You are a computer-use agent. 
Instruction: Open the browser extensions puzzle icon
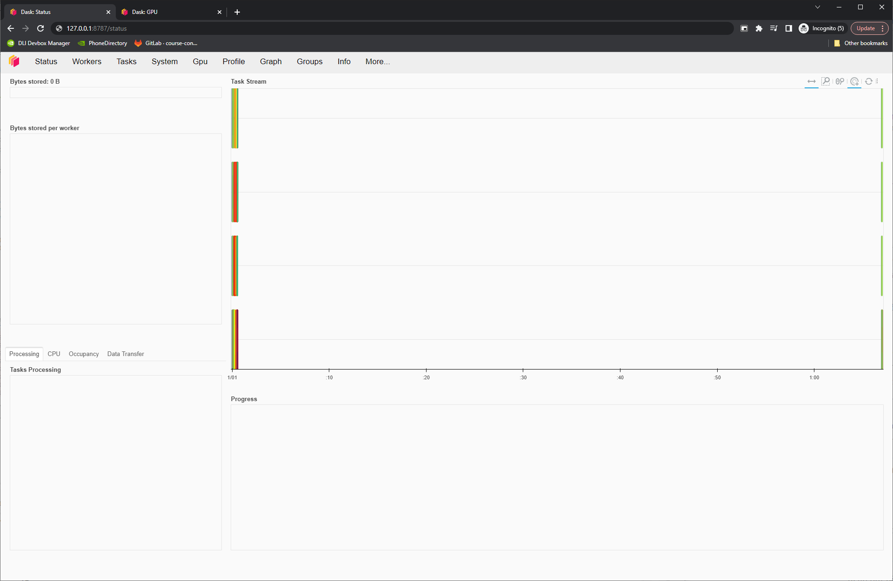(x=759, y=28)
